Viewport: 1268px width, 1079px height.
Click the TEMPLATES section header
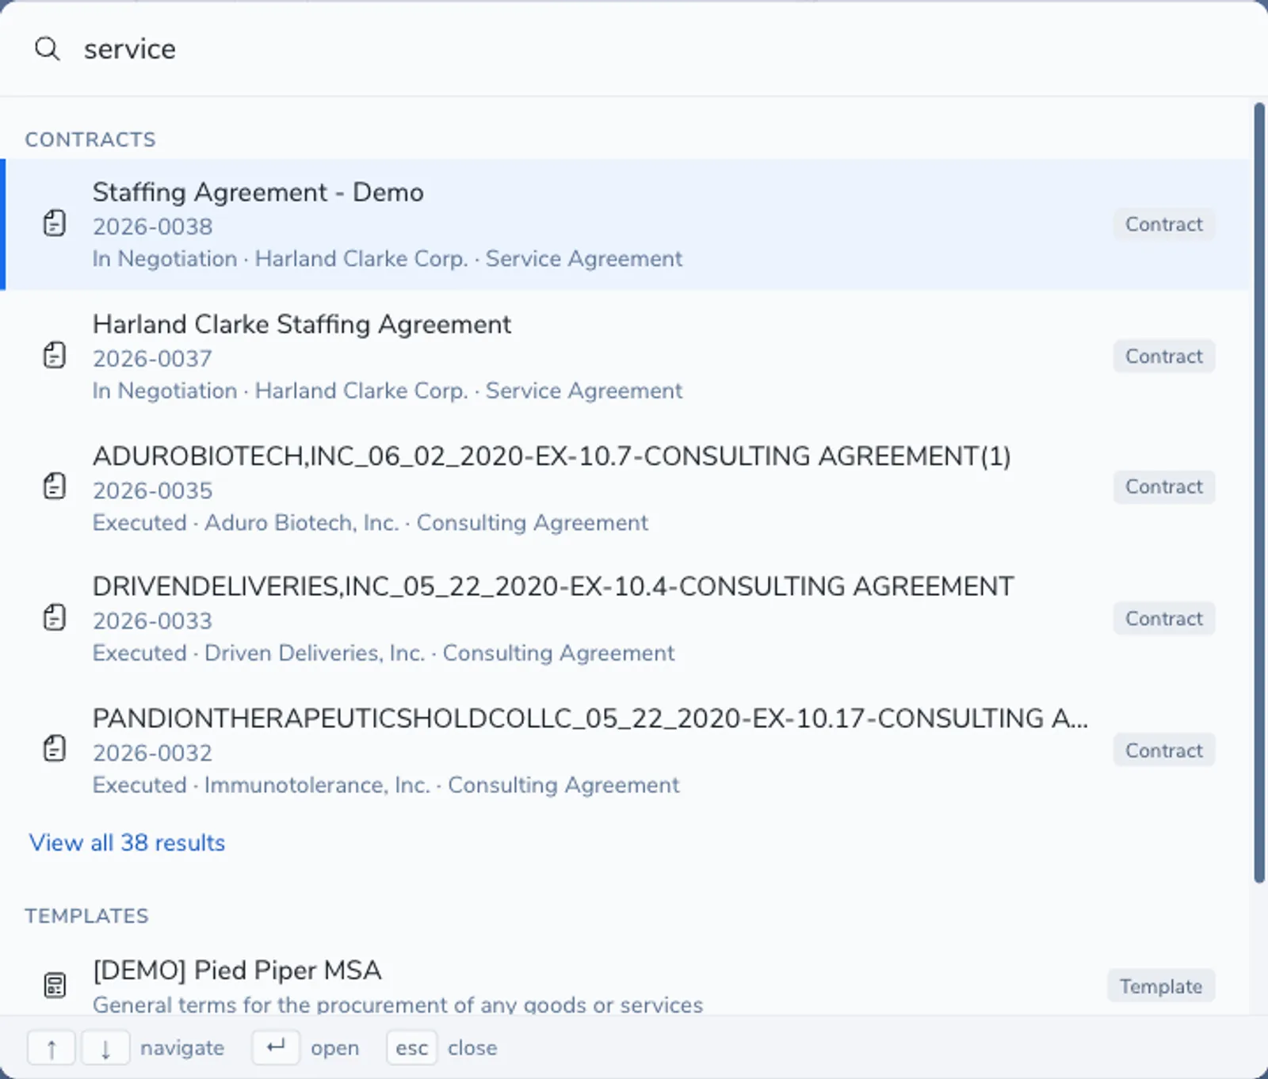(x=86, y=916)
